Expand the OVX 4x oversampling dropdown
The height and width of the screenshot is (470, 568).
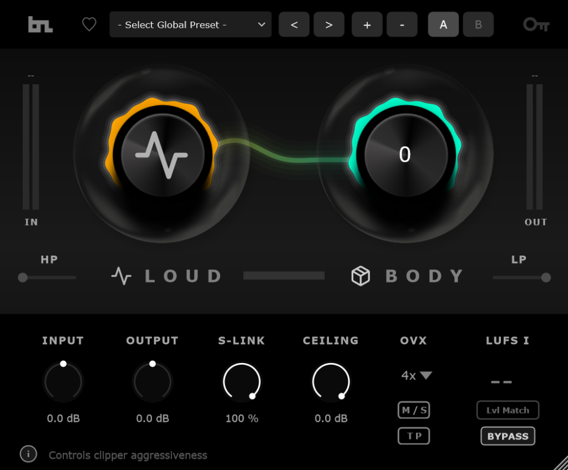(x=416, y=375)
